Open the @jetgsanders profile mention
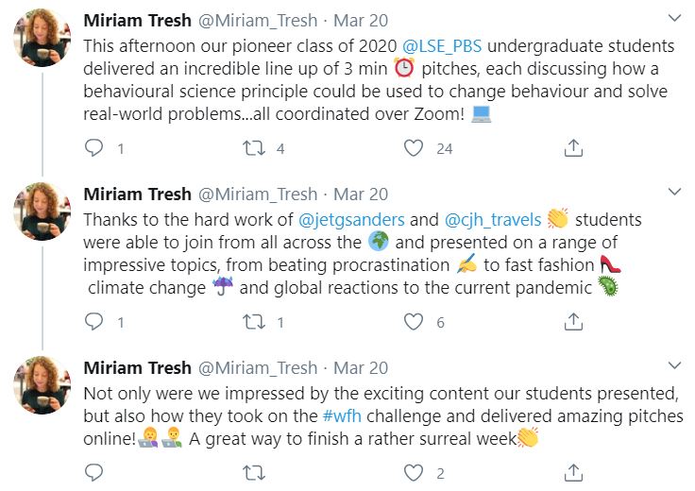Screen dimensions: 695x491 pyautogui.click(x=351, y=219)
